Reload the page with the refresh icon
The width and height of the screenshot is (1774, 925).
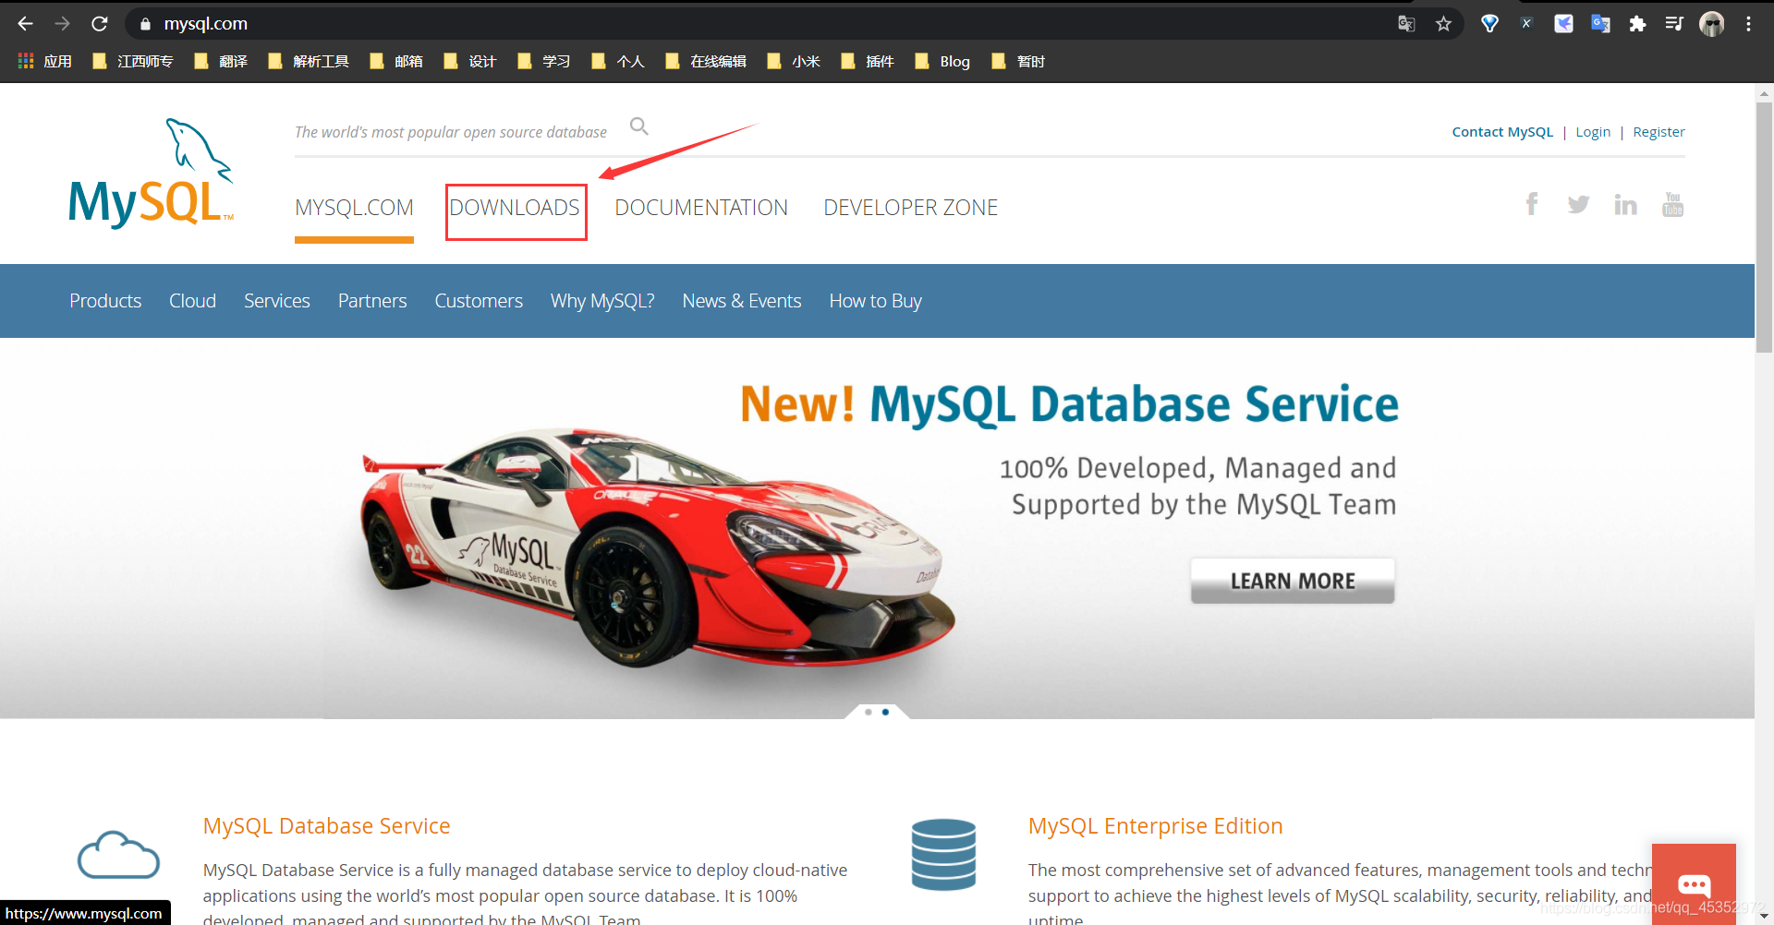[x=100, y=24]
